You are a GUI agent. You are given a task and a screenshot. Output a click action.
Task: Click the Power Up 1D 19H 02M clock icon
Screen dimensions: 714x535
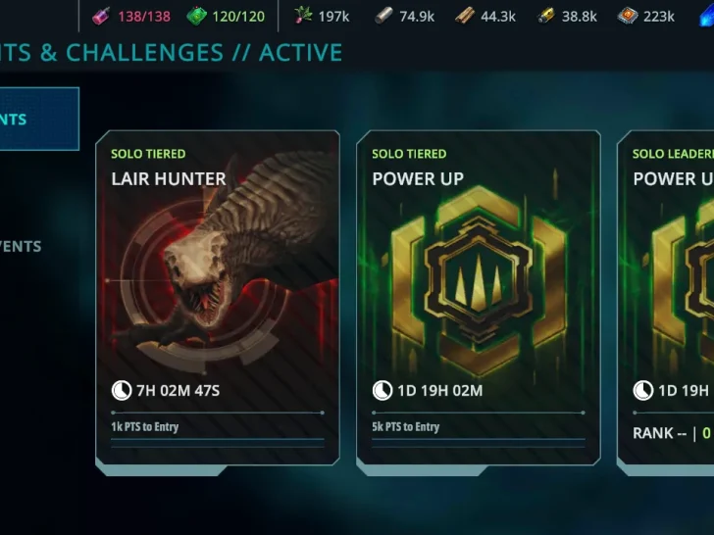pos(382,390)
